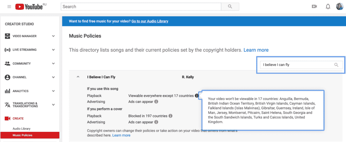Image resolution: width=346 pixels, height=142 pixels.
Task: Open Video Manager menu label
Action: [24, 36]
